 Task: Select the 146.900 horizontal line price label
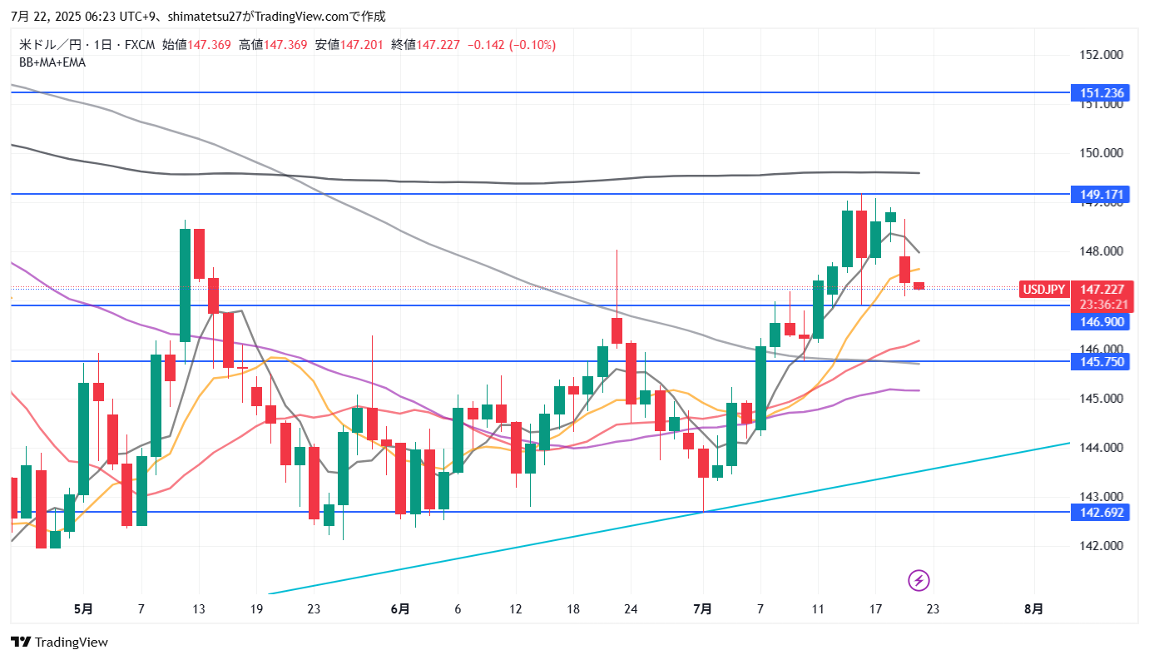click(1102, 322)
